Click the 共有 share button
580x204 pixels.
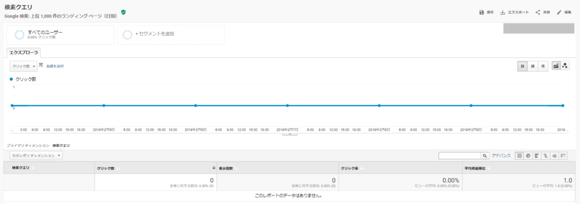[x=543, y=12]
